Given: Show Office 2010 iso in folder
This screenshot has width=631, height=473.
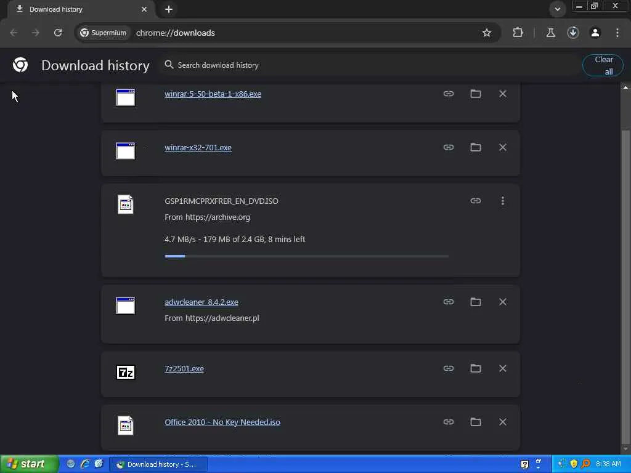Looking at the screenshot, I should 476,422.
